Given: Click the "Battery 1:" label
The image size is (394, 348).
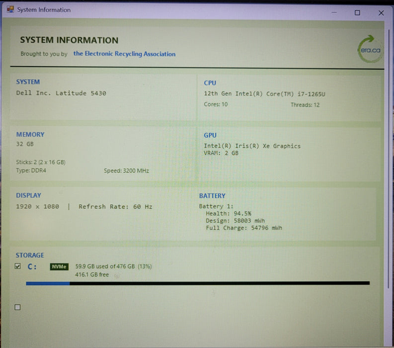Looking at the screenshot, I should coord(216,206).
